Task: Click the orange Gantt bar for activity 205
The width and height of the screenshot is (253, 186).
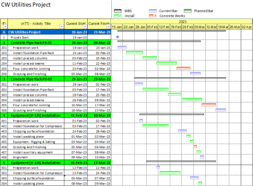Action: click(x=183, y=68)
